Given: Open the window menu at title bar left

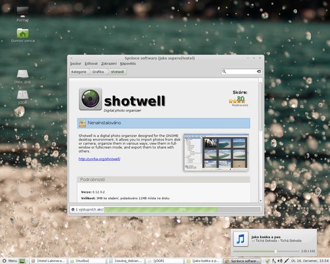Looking at the screenshot, I should tap(71, 58).
